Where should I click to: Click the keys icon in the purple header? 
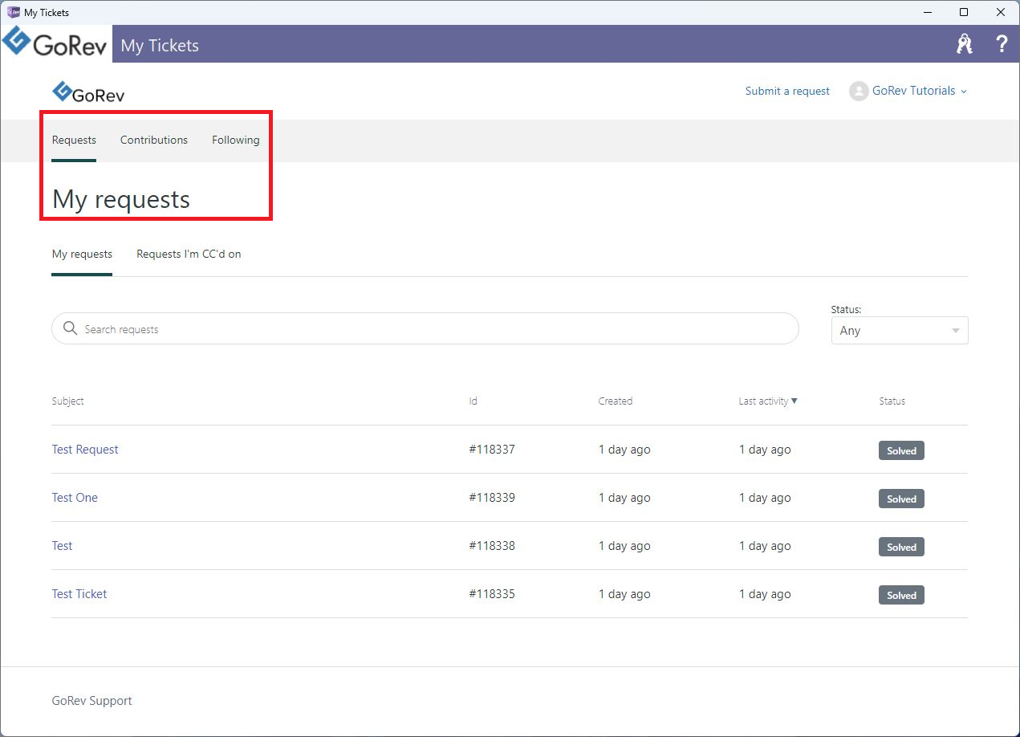coord(965,44)
